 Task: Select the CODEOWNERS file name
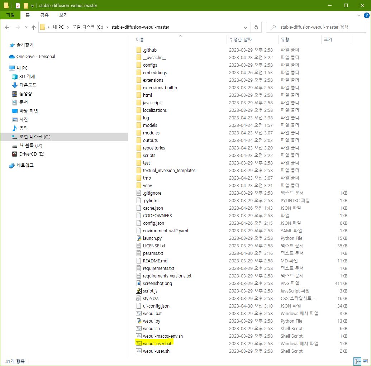pyautogui.click(x=158, y=215)
